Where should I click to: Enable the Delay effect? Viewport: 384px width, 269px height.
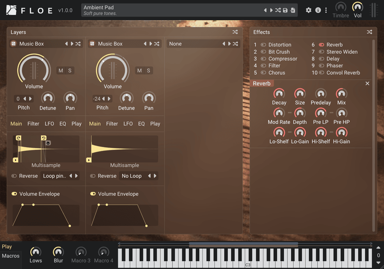[321, 59]
